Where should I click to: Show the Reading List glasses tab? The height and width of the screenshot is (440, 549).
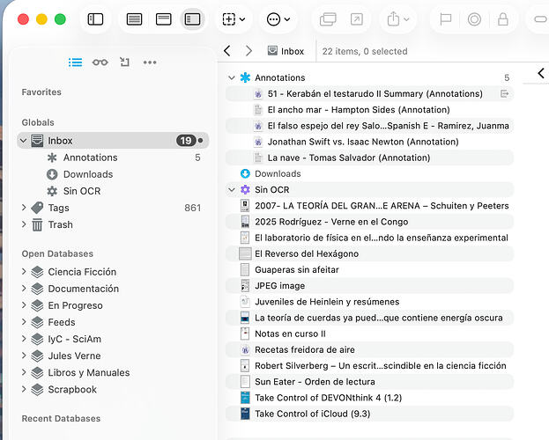point(100,62)
